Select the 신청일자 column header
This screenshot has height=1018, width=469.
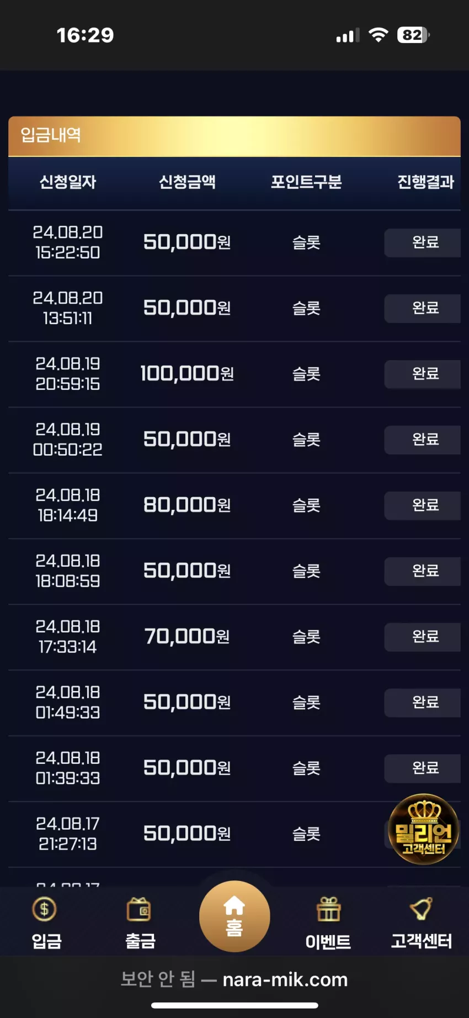(x=68, y=182)
